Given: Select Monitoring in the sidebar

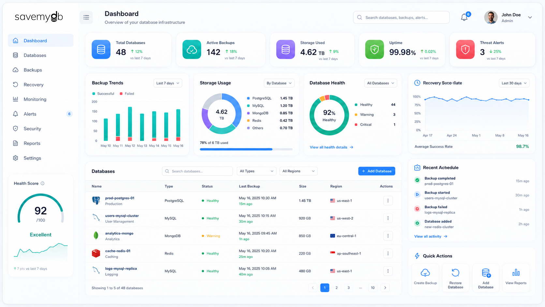Looking at the screenshot, I should coord(41,99).
